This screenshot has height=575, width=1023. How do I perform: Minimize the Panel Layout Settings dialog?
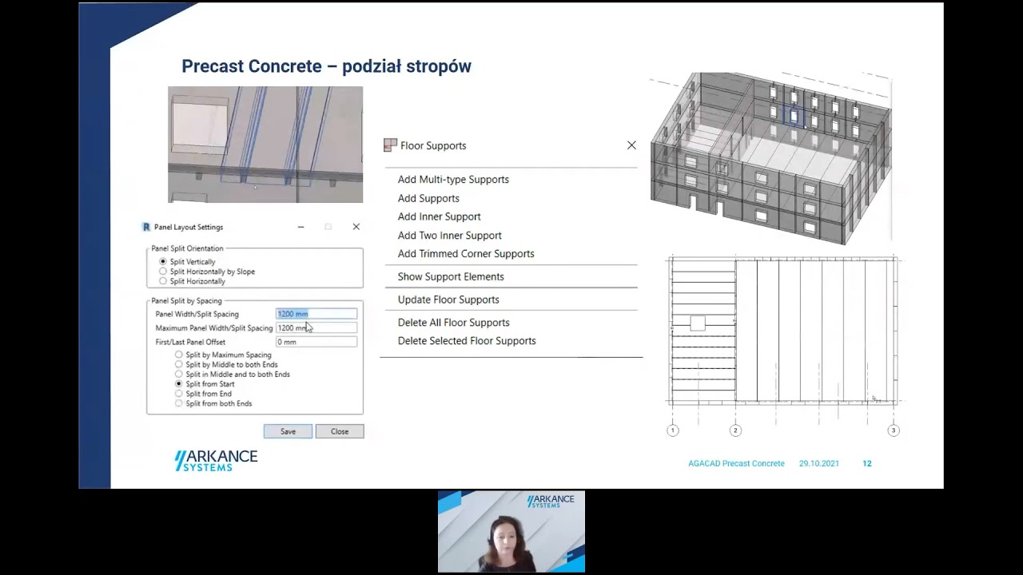(x=301, y=227)
